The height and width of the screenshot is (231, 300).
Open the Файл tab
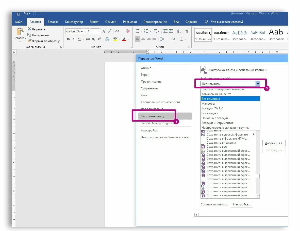point(19,22)
